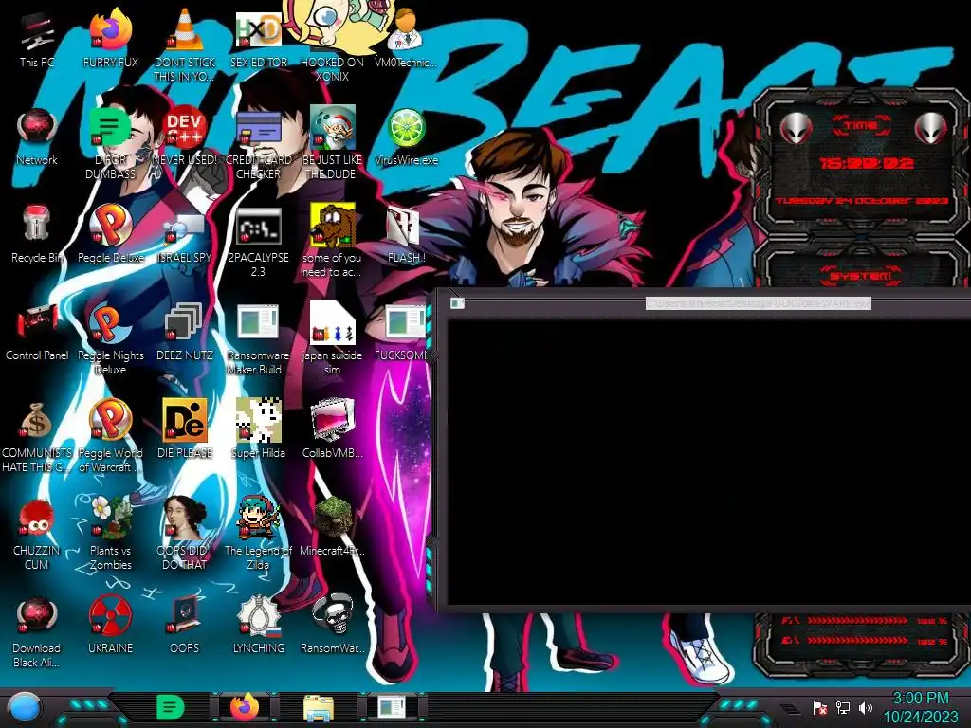The height and width of the screenshot is (728, 971).
Task: Select the DEEZ NUTZ stacked-windows icon
Action: tap(185, 333)
